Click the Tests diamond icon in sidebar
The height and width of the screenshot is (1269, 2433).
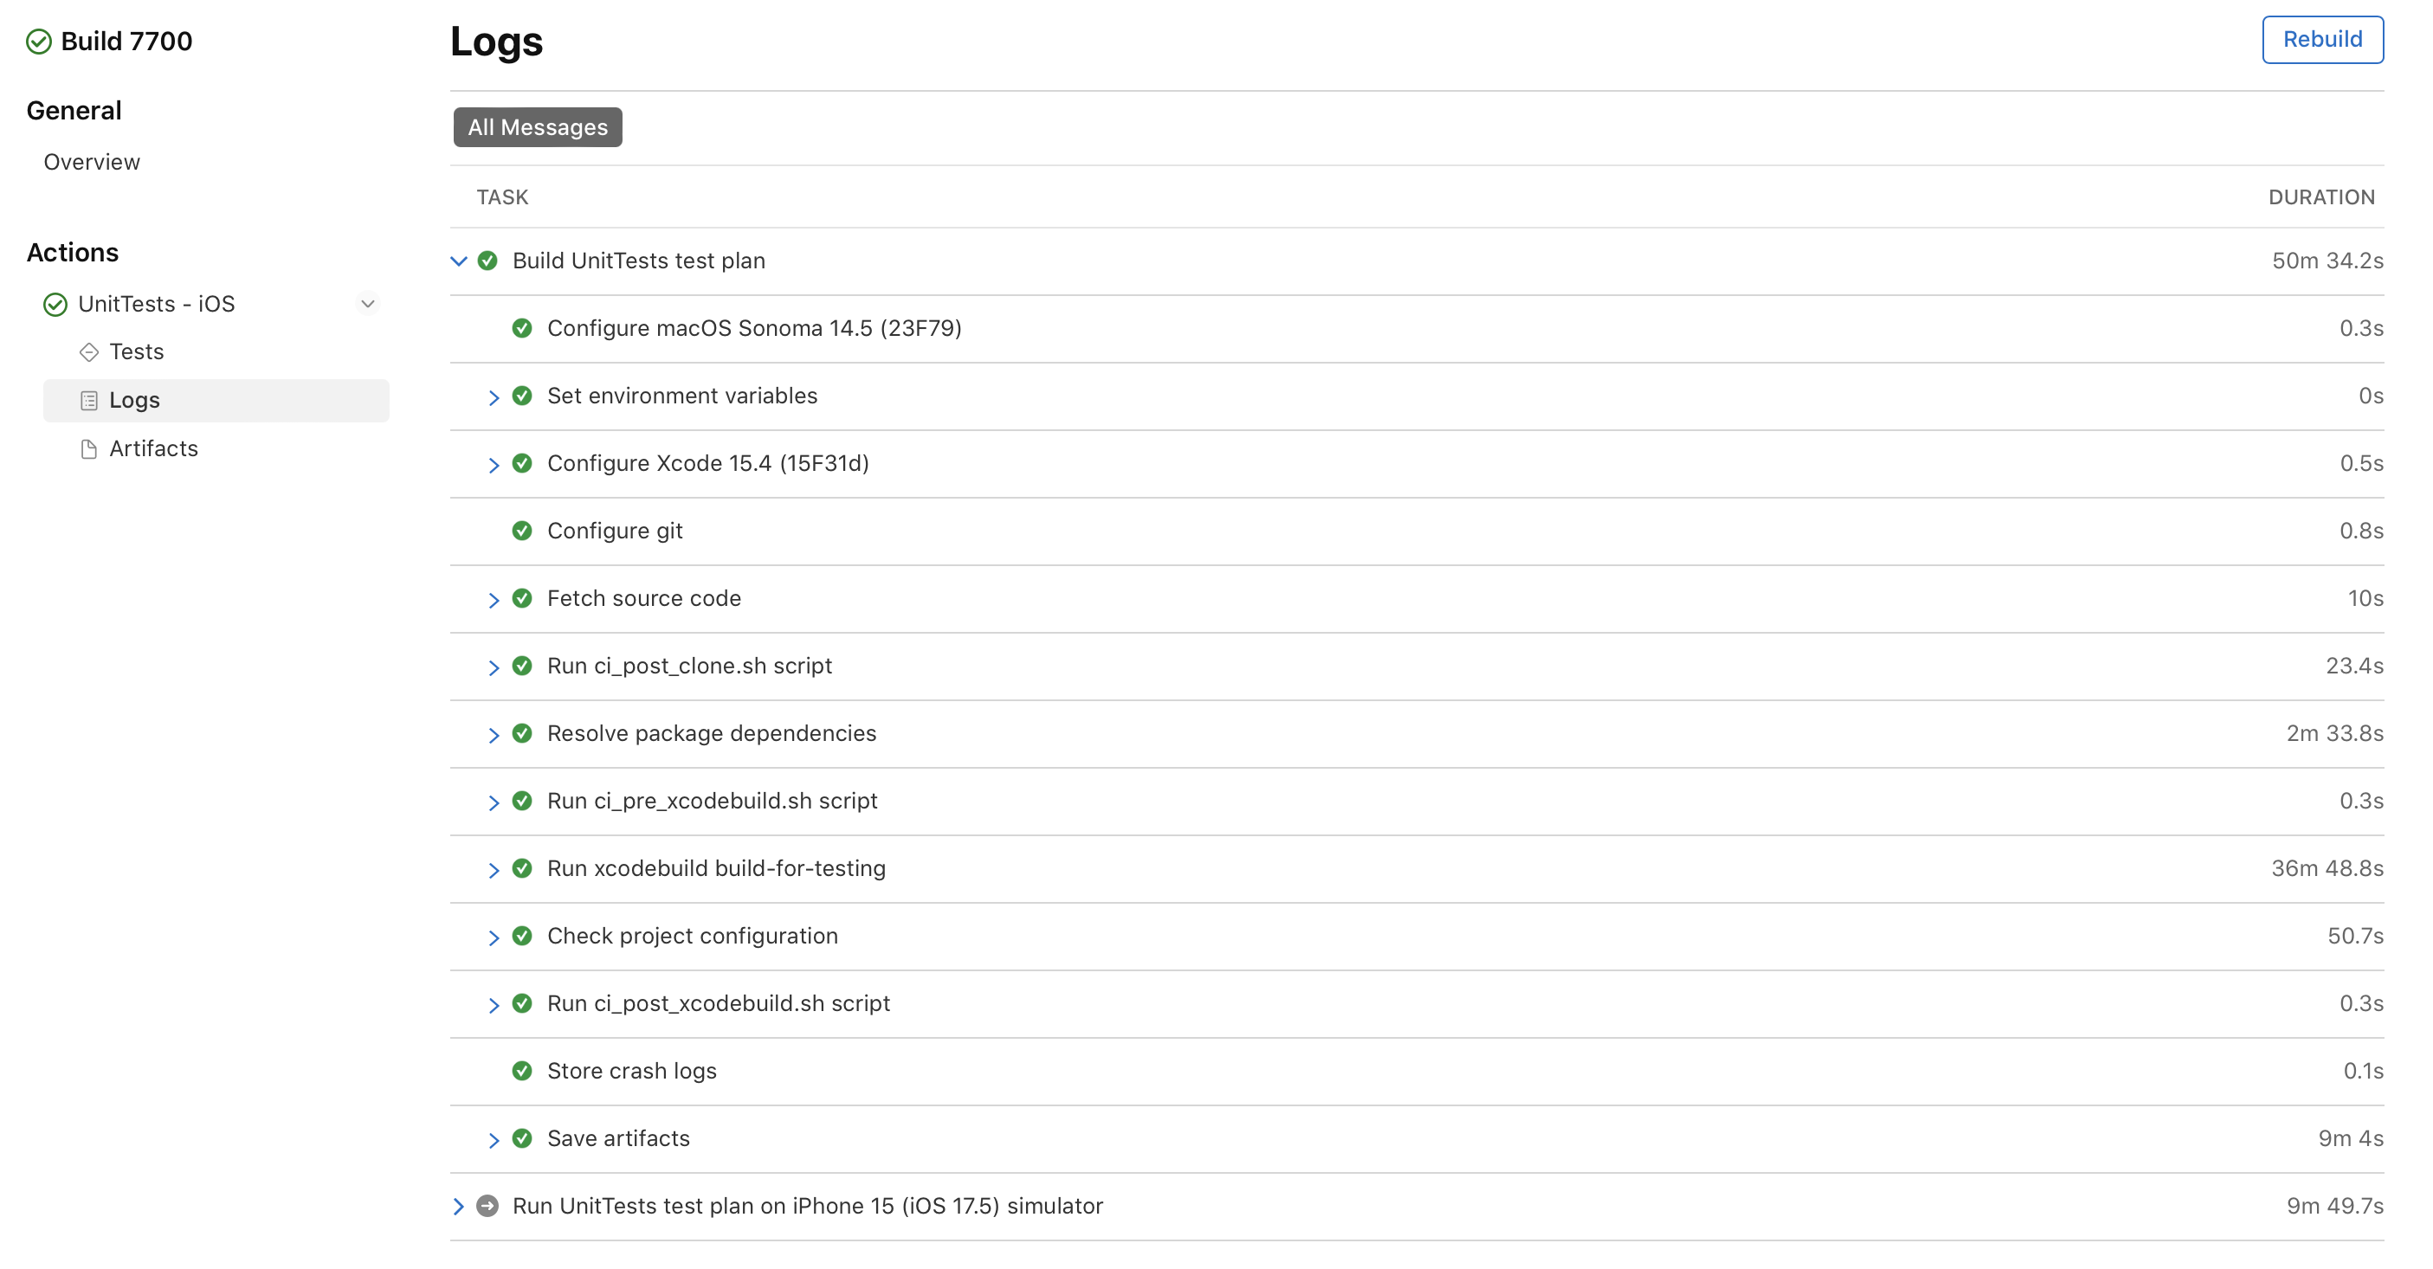point(89,352)
